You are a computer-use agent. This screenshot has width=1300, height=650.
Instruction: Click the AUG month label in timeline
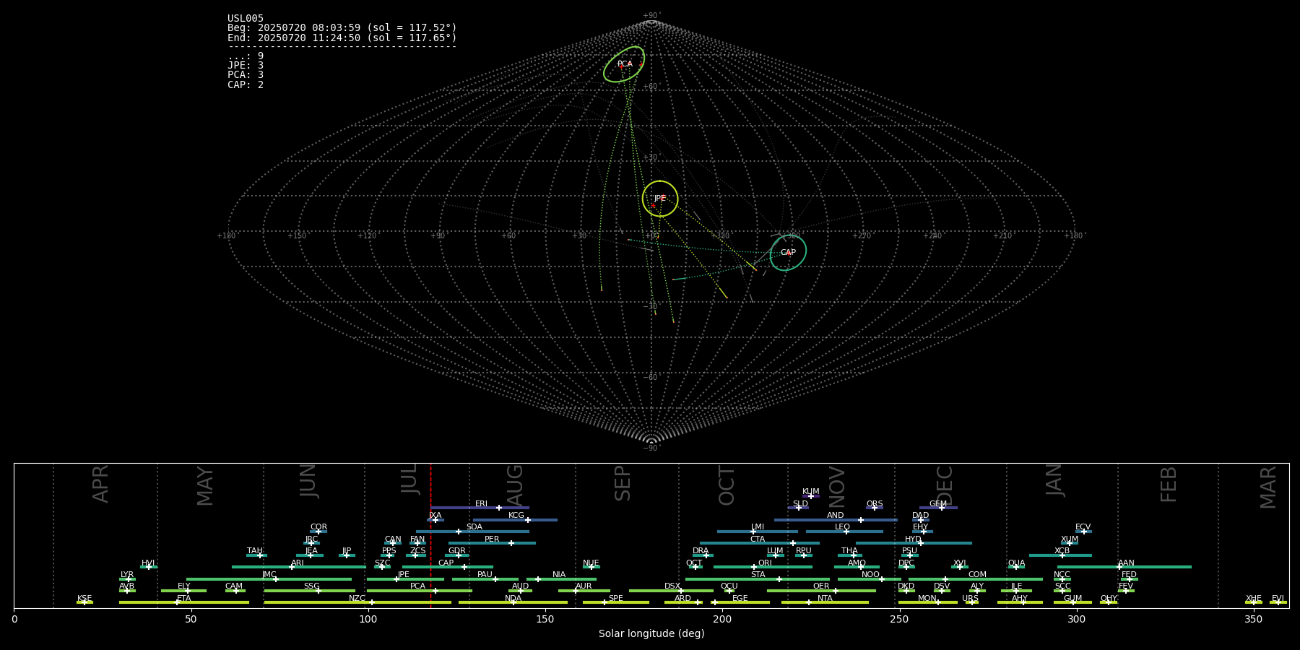(515, 486)
